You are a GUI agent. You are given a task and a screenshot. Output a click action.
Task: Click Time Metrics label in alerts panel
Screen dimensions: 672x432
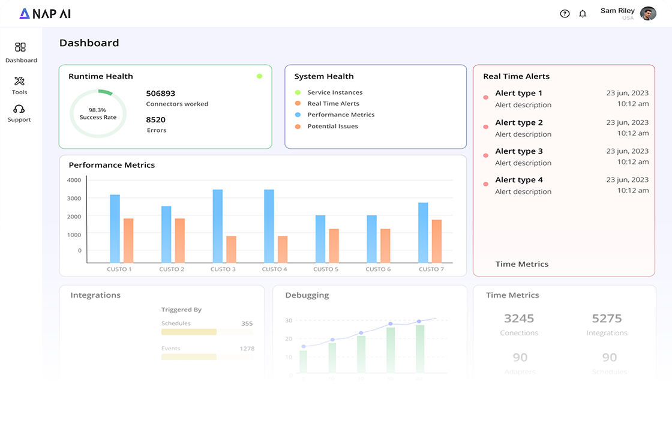click(x=521, y=265)
